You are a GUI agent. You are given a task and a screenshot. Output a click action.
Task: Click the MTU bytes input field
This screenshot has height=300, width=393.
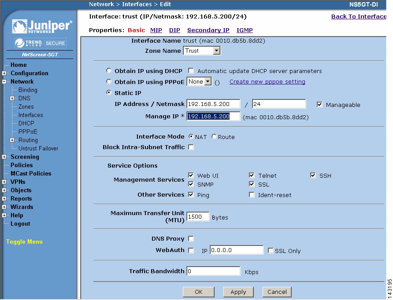click(x=198, y=216)
